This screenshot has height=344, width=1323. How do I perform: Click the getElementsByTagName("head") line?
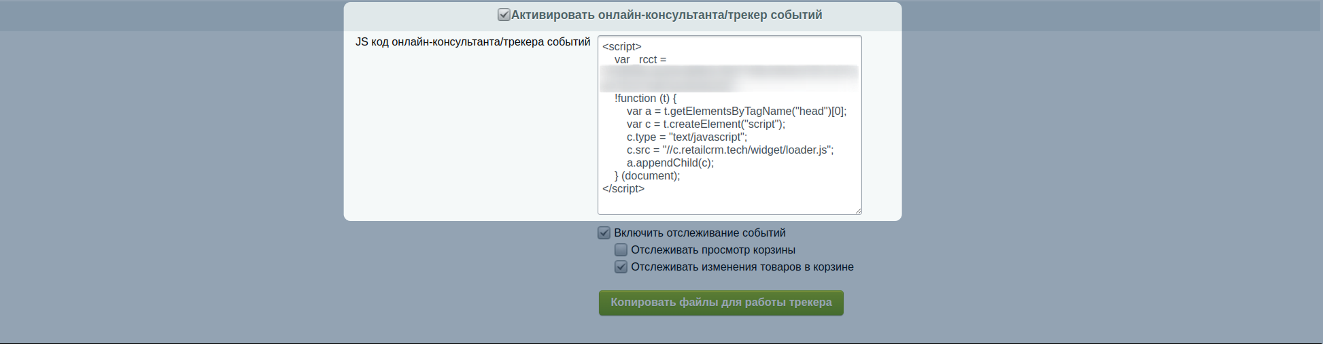(737, 111)
